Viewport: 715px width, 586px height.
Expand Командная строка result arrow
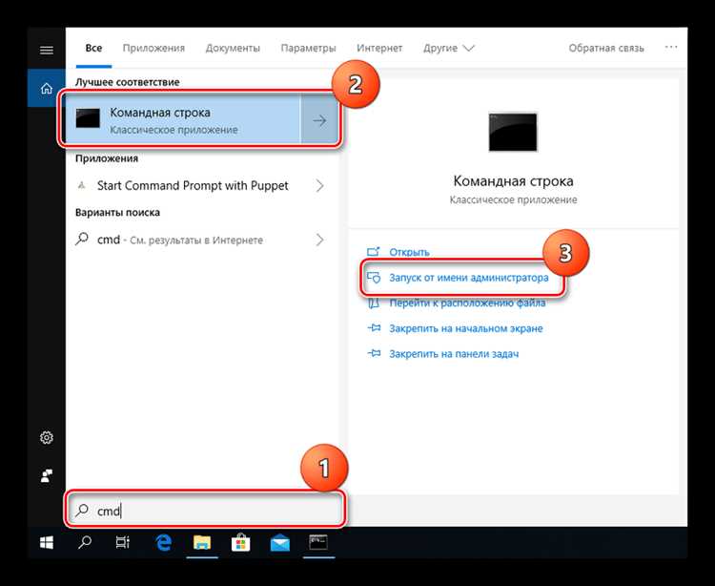pos(319,120)
